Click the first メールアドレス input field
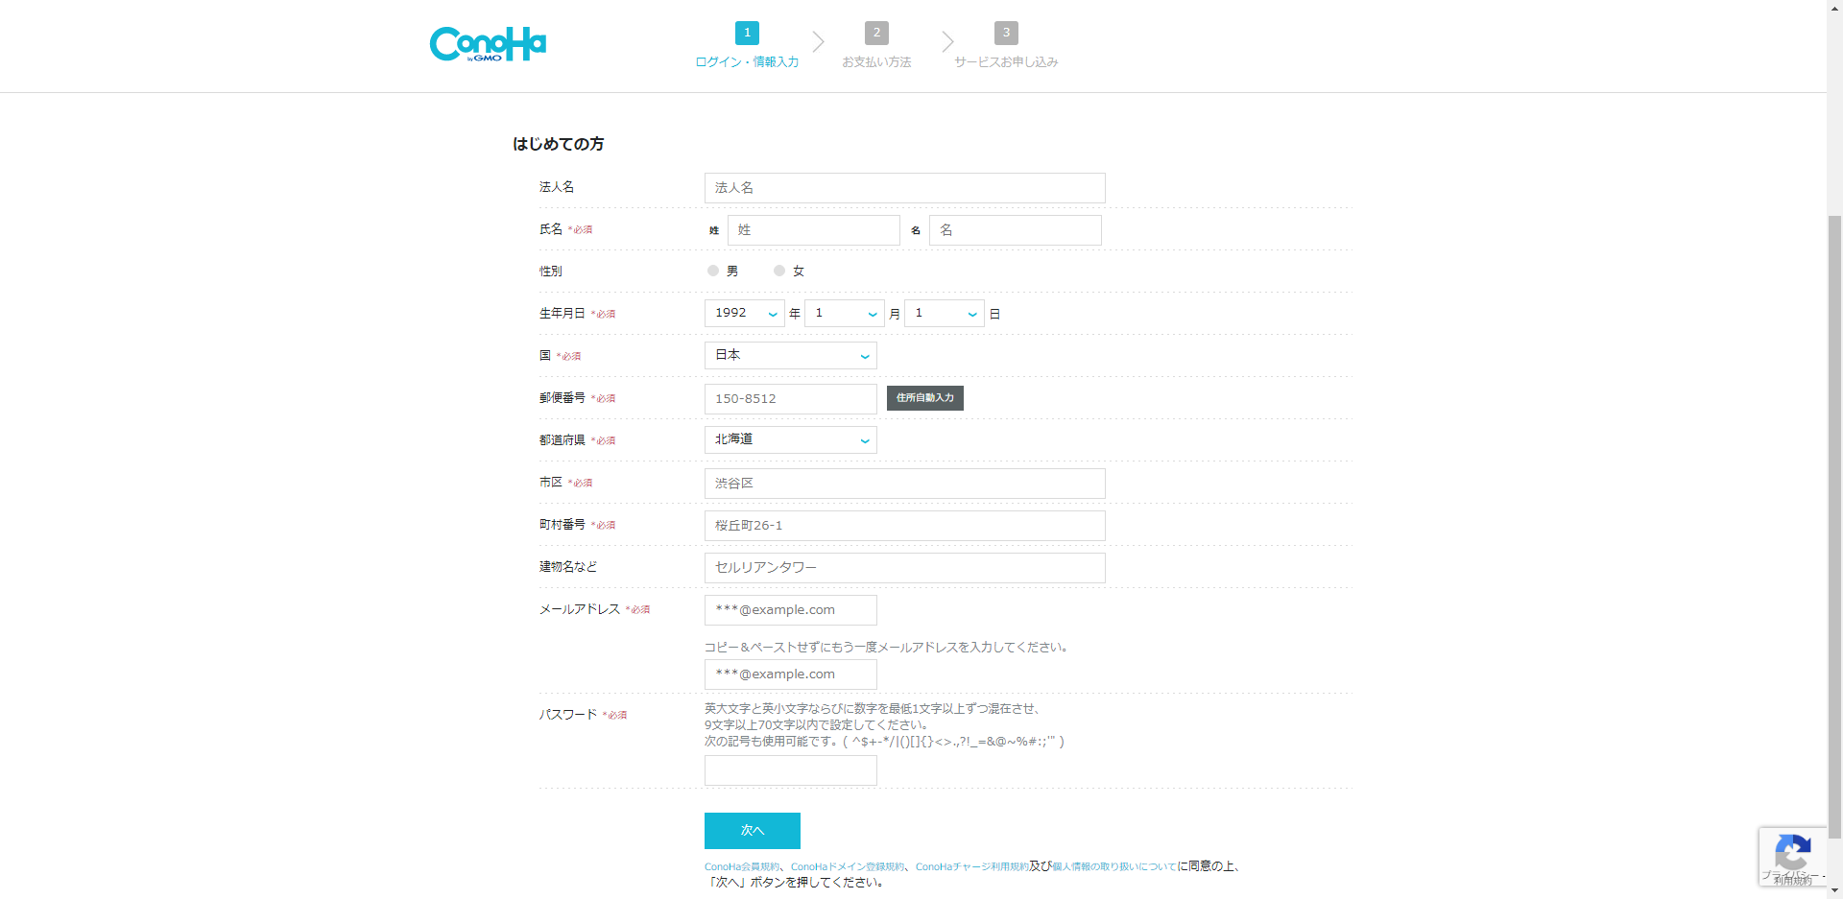Screen dimensions: 1843x899 (791, 610)
